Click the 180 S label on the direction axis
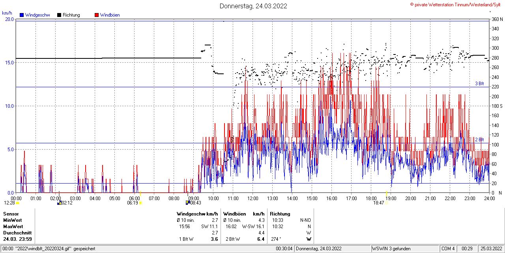The height and width of the screenshot is (253, 505). click(x=496, y=106)
